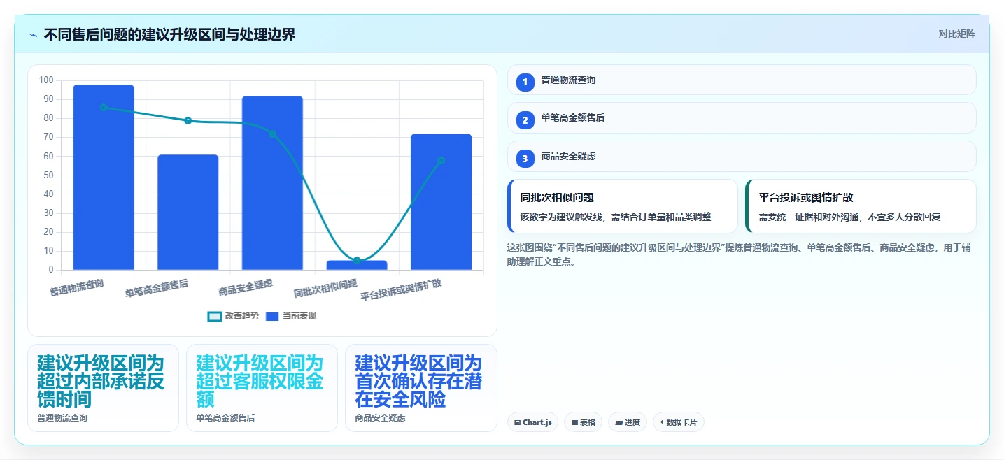Click the 普通物流查询 caption in the stat card
The image size is (1004, 460).
(x=62, y=418)
